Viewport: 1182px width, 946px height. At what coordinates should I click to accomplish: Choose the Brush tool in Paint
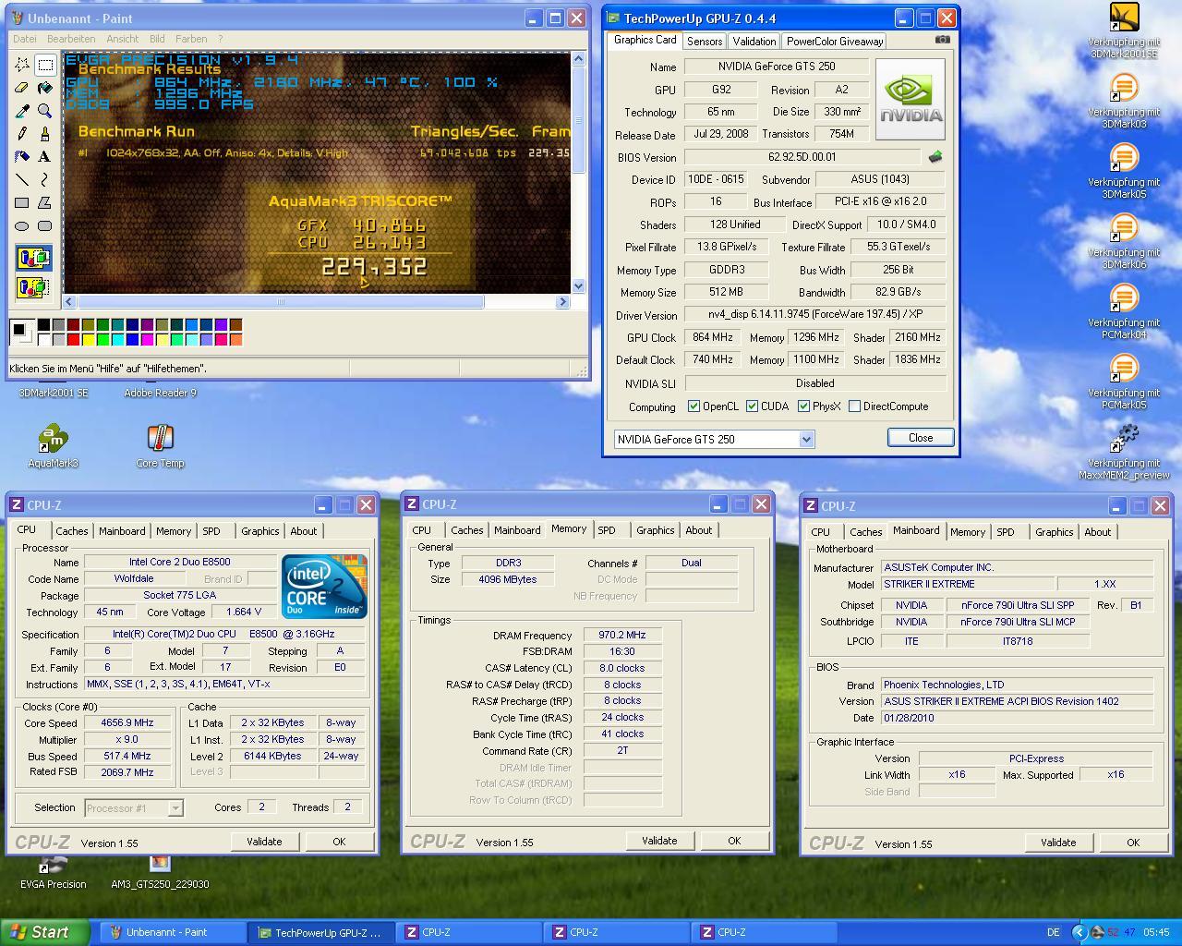click(44, 134)
